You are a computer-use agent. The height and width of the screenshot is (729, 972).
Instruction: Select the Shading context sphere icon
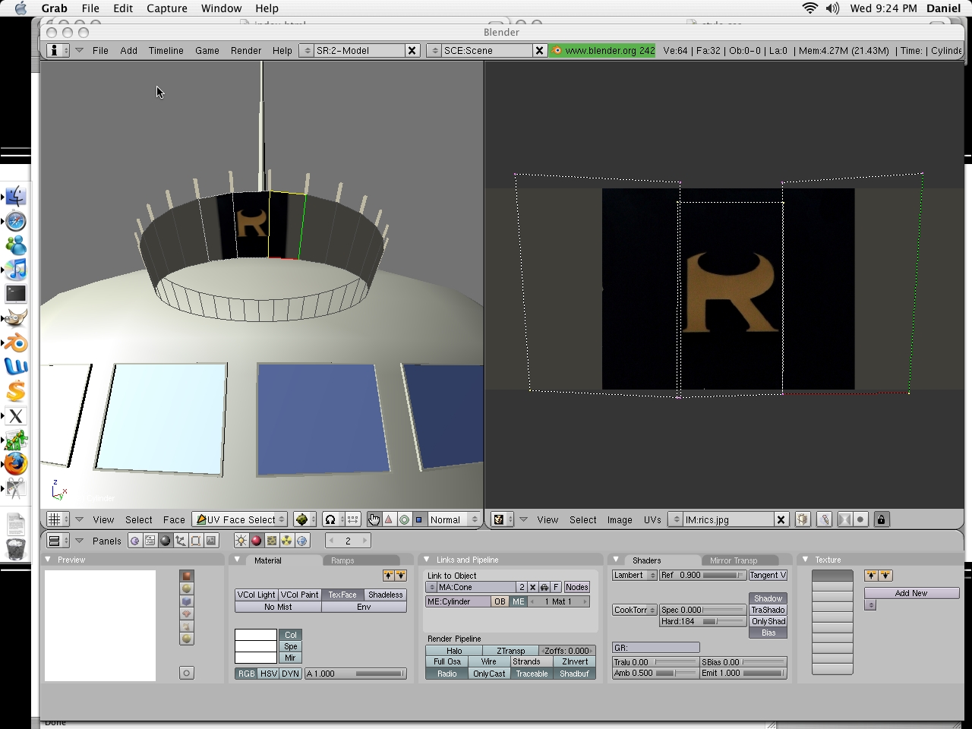pos(166,541)
